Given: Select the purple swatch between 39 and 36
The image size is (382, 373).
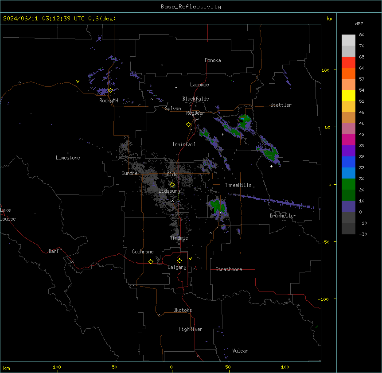Looking at the screenshot, I should [348, 151].
